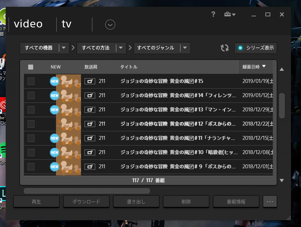301x227 pixels.
Task: Check the box for episode #14
Action: [31, 95]
